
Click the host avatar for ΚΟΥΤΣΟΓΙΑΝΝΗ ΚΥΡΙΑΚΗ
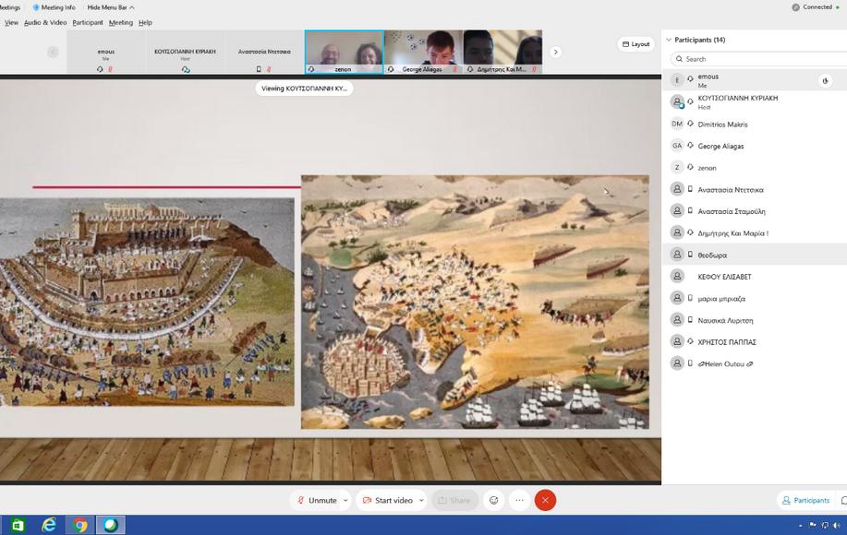677,102
